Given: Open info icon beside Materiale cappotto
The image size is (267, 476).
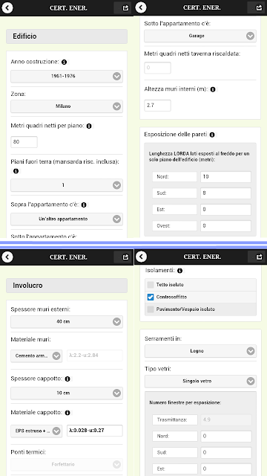Looking at the screenshot, I should point(67,413).
